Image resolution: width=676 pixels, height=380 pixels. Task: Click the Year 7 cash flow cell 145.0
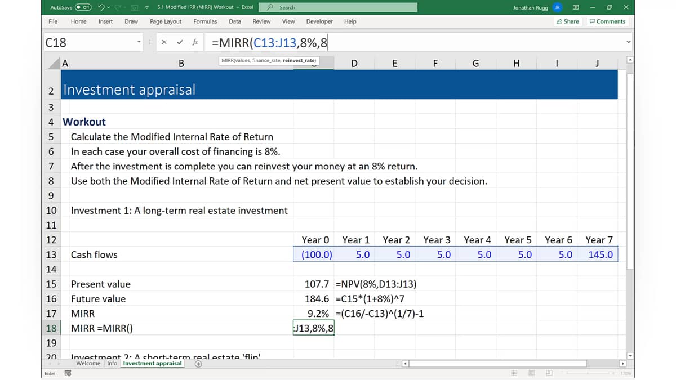tap(598, 254)
